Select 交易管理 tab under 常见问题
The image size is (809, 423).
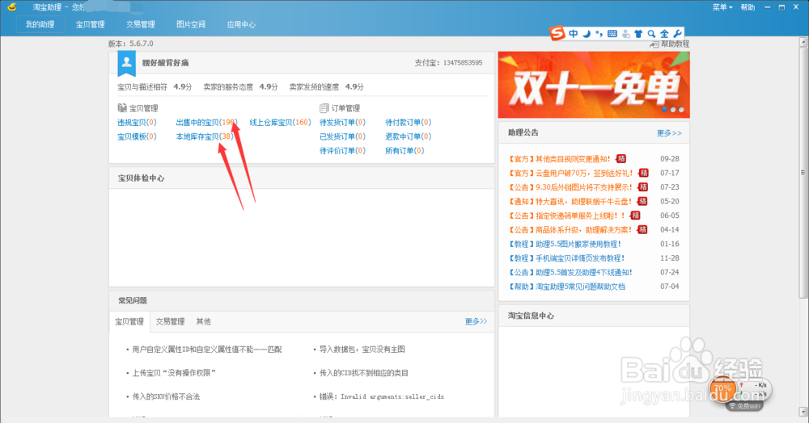(170, 321)
